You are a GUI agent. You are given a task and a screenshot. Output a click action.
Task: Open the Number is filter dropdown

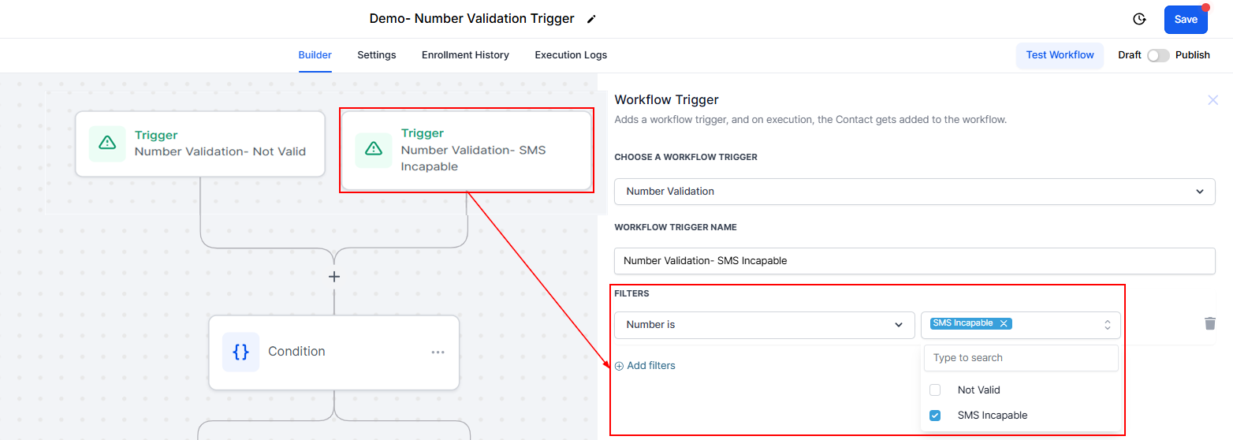[764, 325]
